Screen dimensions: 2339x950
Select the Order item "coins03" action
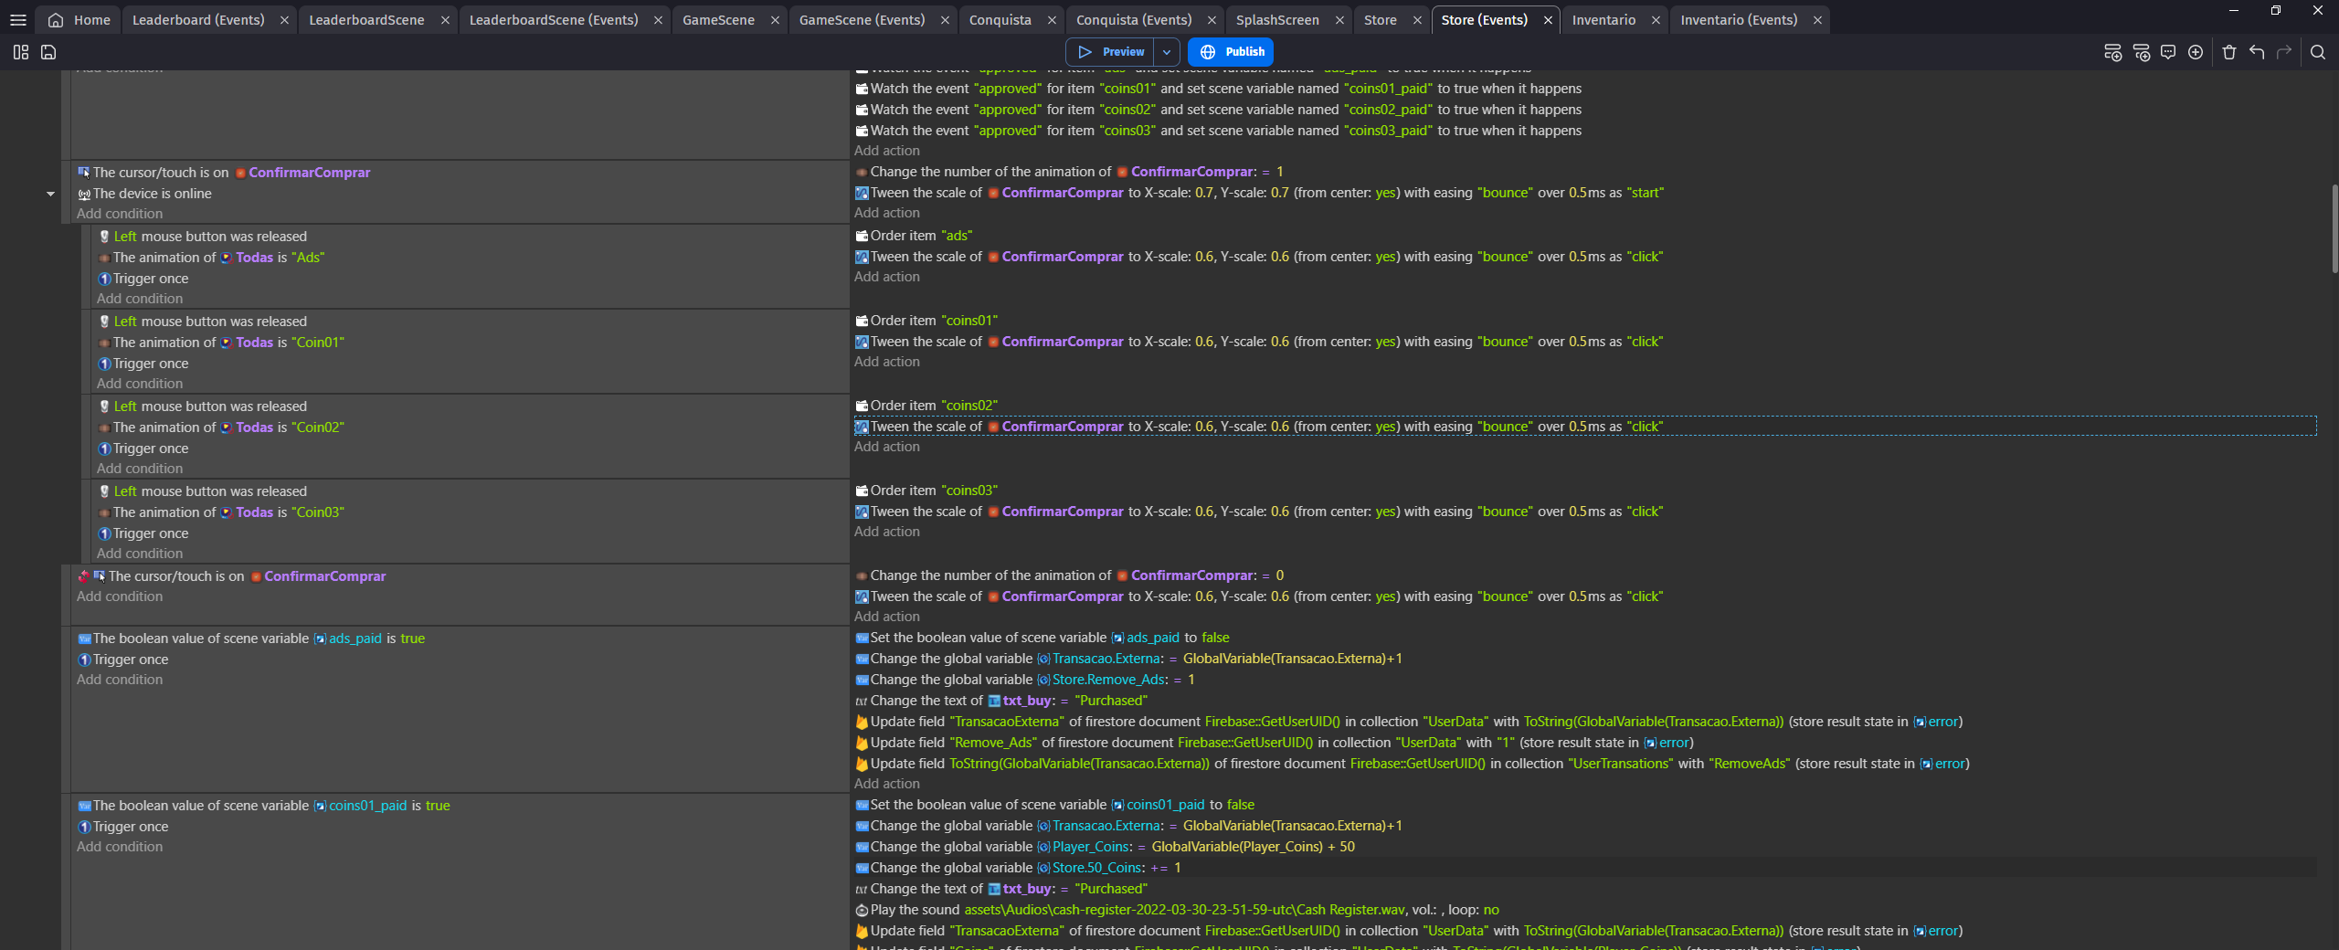click(926, 491)
